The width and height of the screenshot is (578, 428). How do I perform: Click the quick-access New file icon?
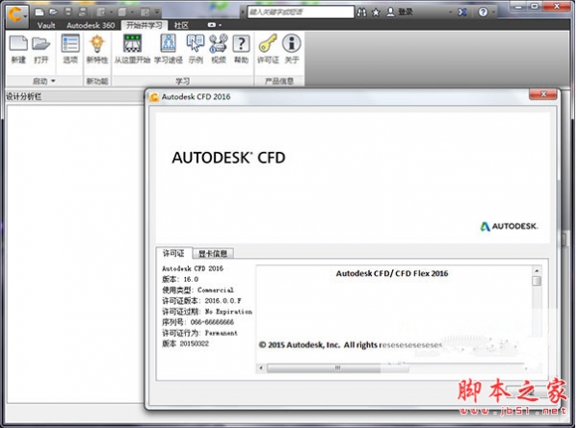click(39, 13)
